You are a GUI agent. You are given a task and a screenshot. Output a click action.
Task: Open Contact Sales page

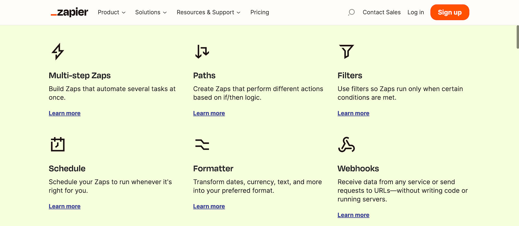[x=381, y=12]
